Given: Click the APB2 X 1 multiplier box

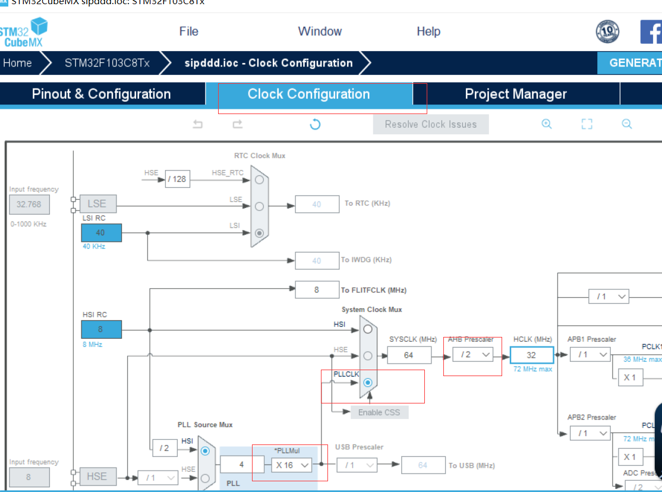Looking at the screenshot, I should coord(631,457).
